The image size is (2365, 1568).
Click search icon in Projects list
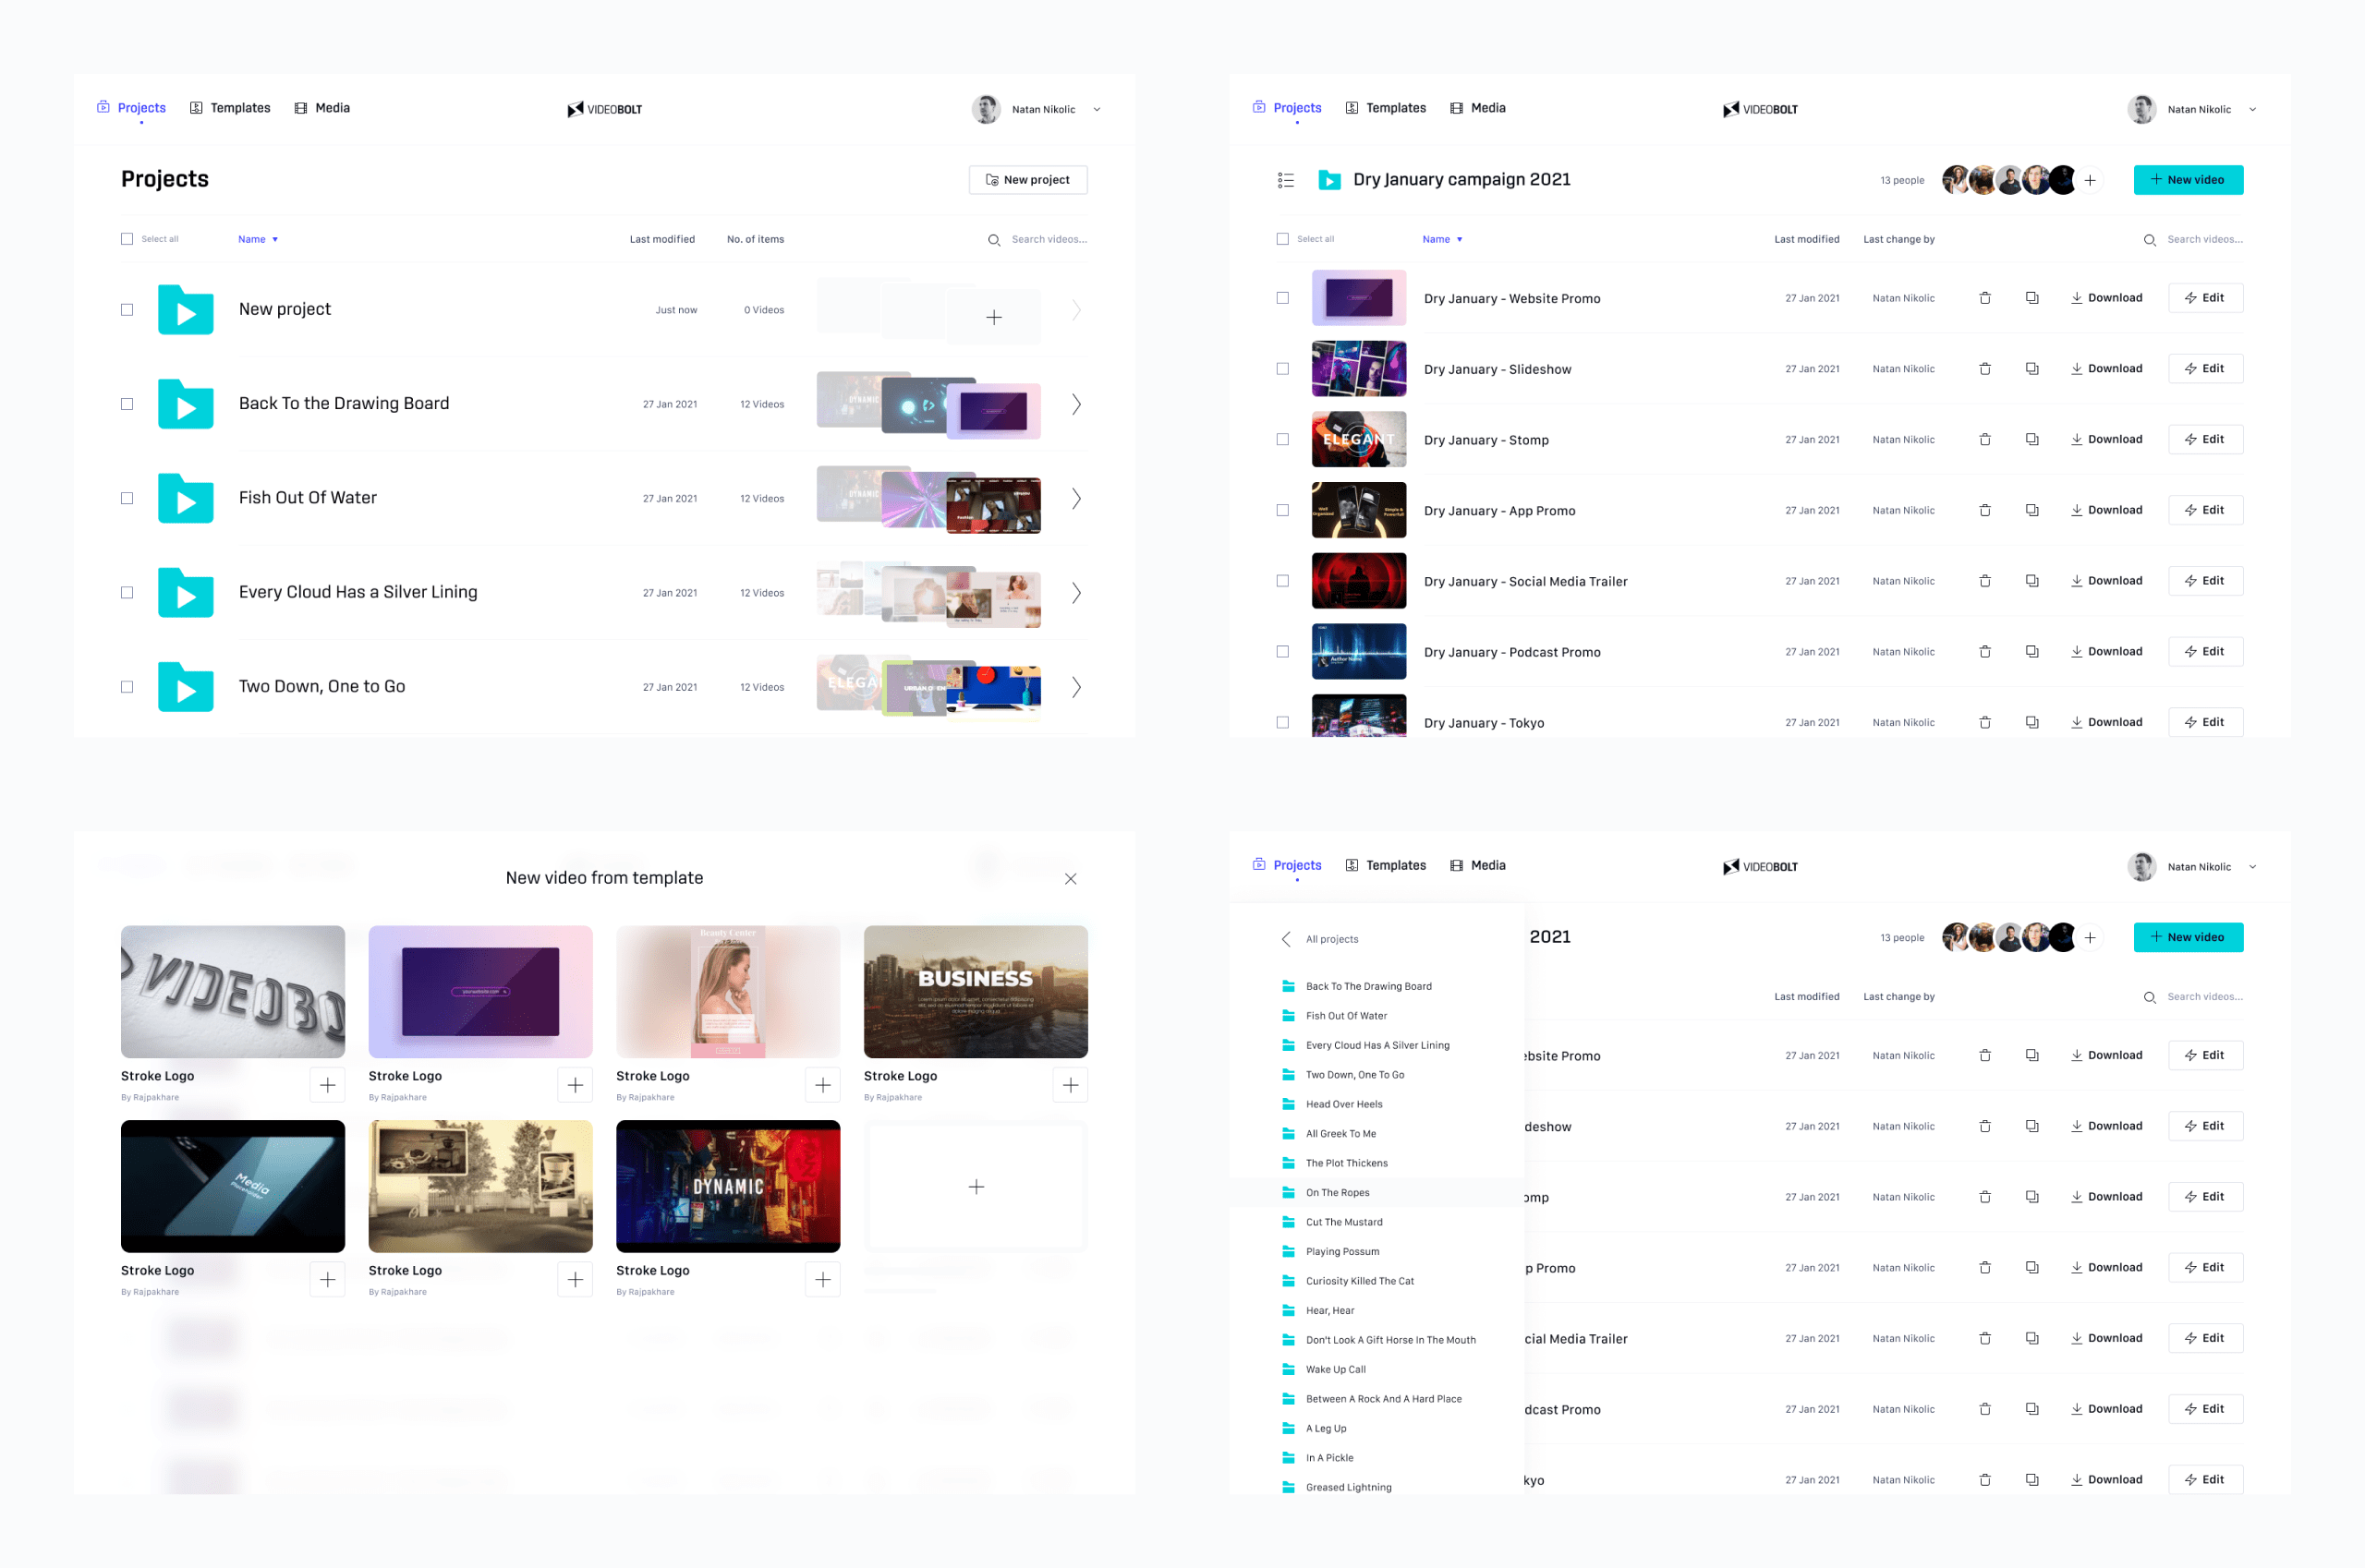993,240
